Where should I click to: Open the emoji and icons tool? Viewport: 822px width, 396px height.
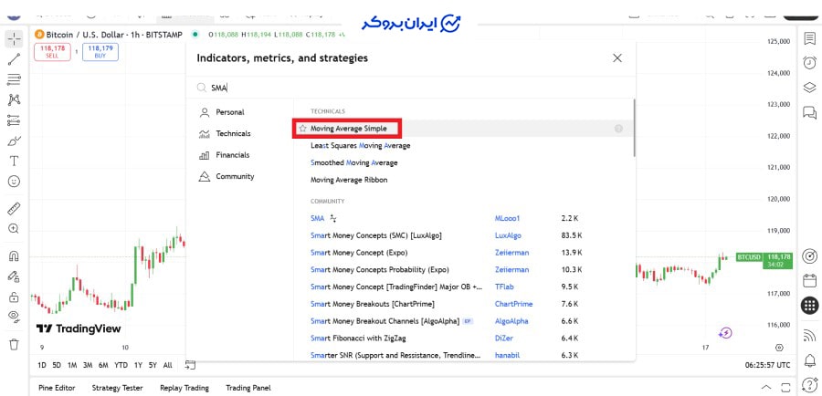click(x=14, y=182)
